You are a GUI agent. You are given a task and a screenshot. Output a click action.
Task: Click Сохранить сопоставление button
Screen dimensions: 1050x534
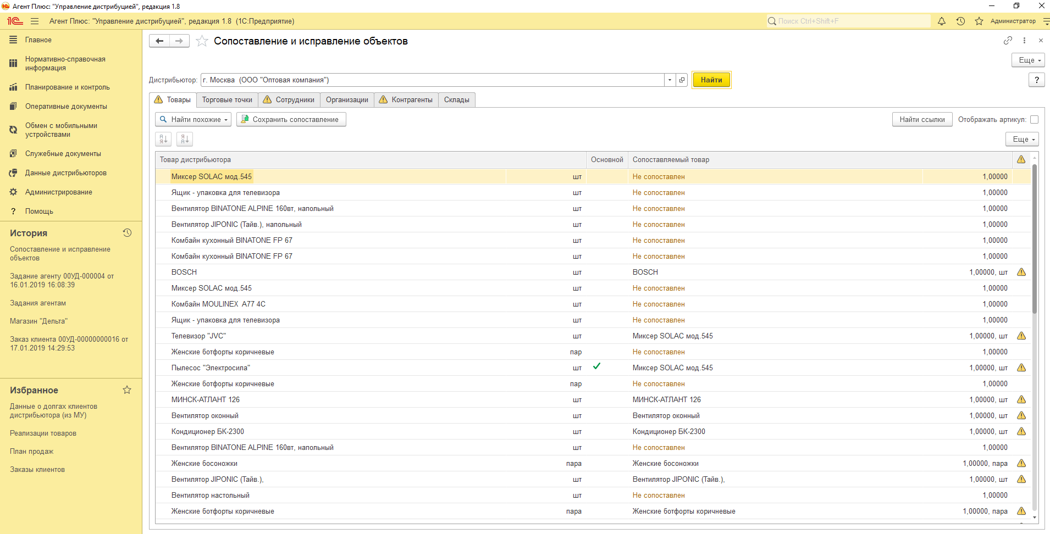[x=291, y=119]
